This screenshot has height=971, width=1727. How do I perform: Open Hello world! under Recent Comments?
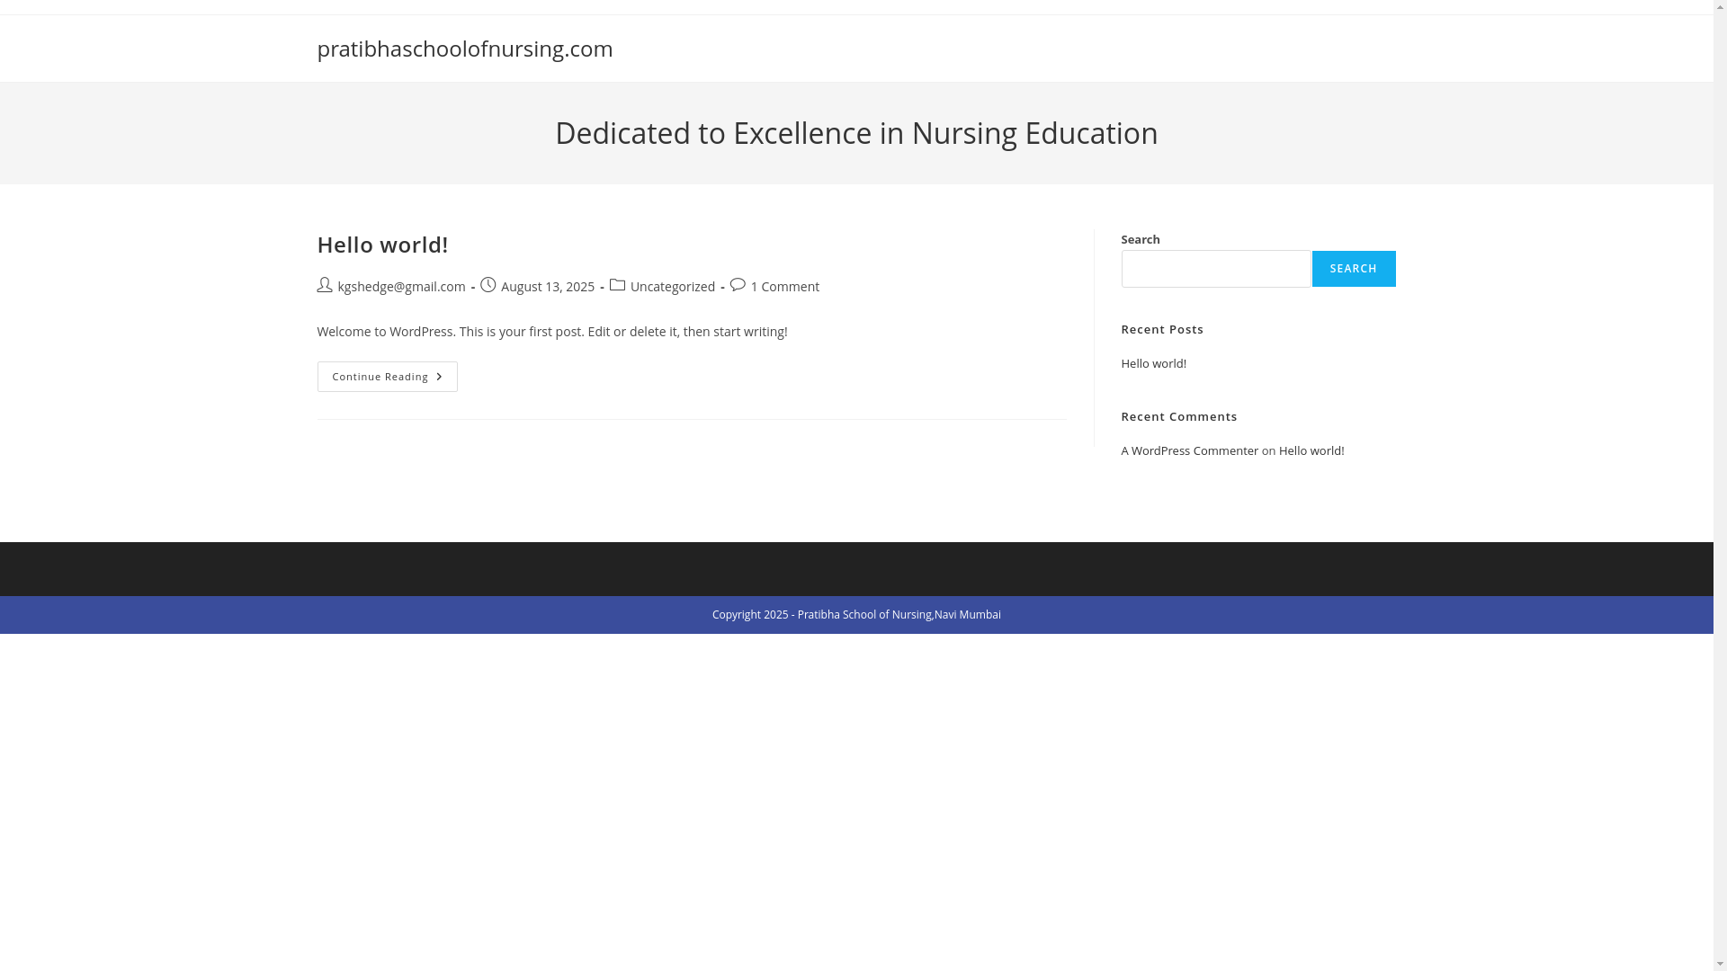point(1311,451)
